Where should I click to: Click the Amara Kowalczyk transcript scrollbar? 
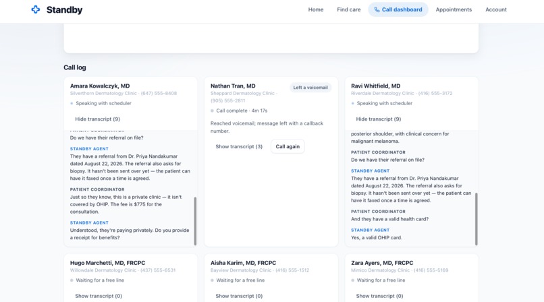click(x=195, y=221)
